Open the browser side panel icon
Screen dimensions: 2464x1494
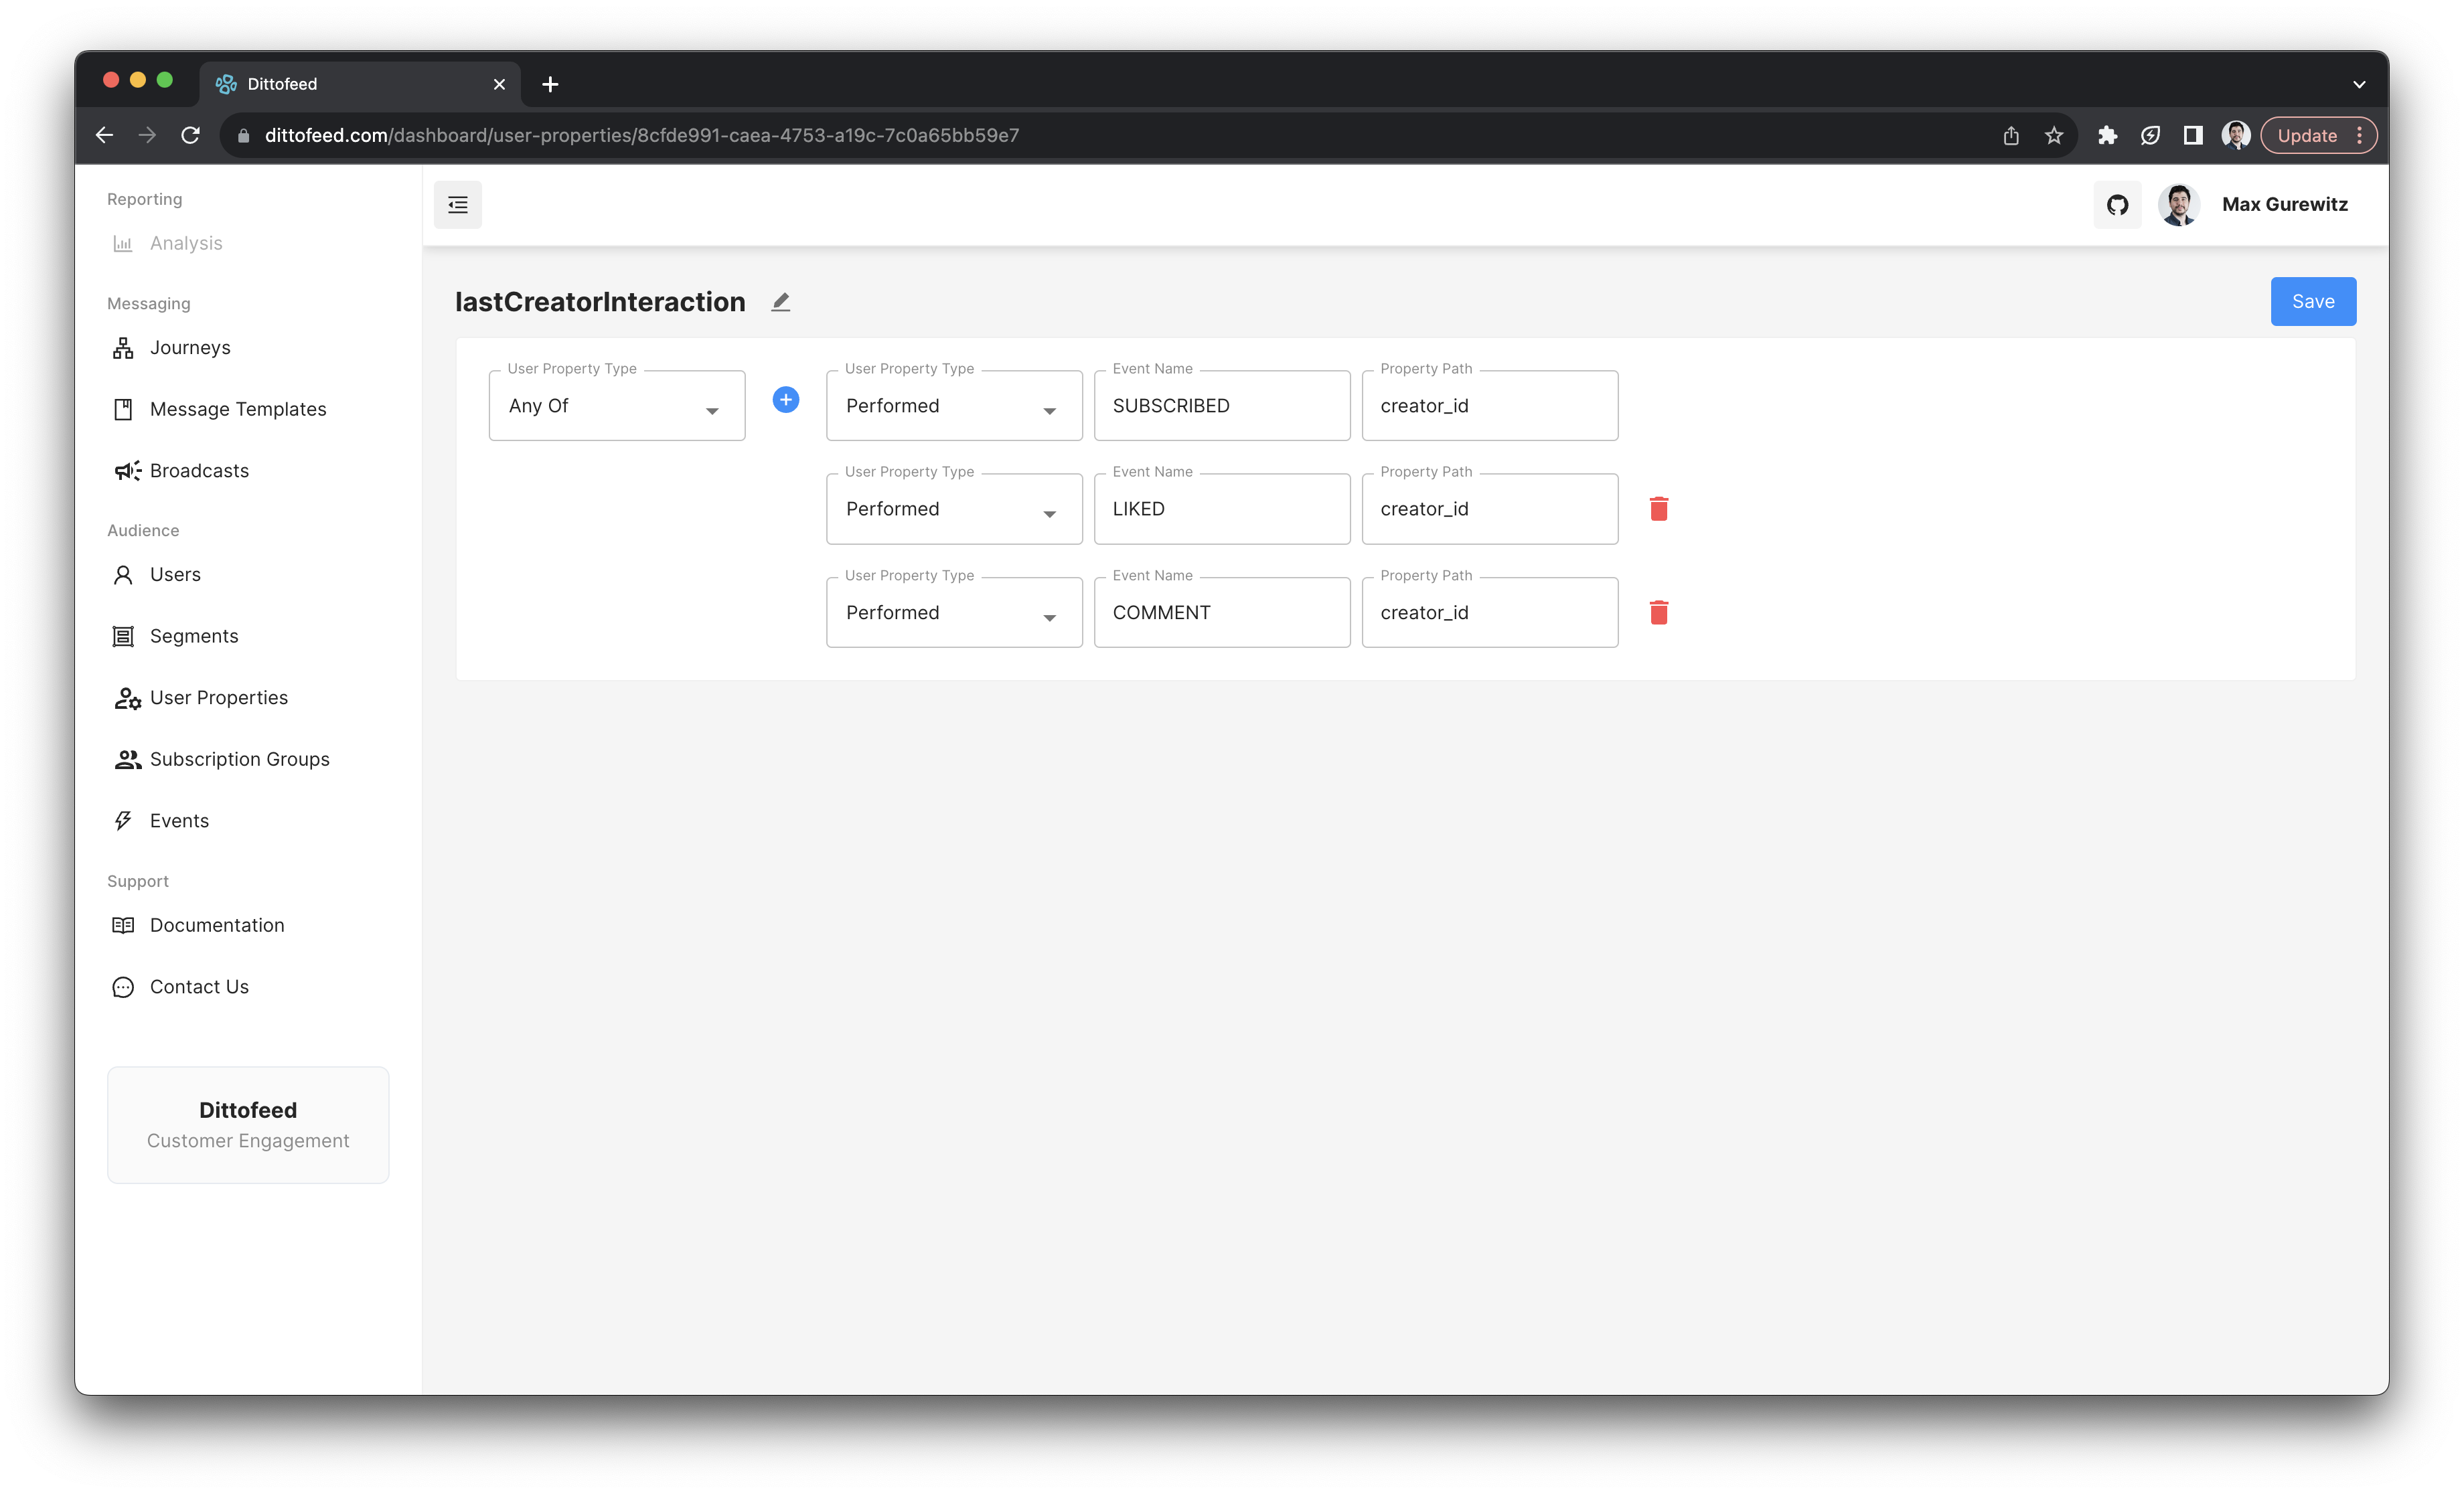pyautogui.click(x=2193, y=135)
